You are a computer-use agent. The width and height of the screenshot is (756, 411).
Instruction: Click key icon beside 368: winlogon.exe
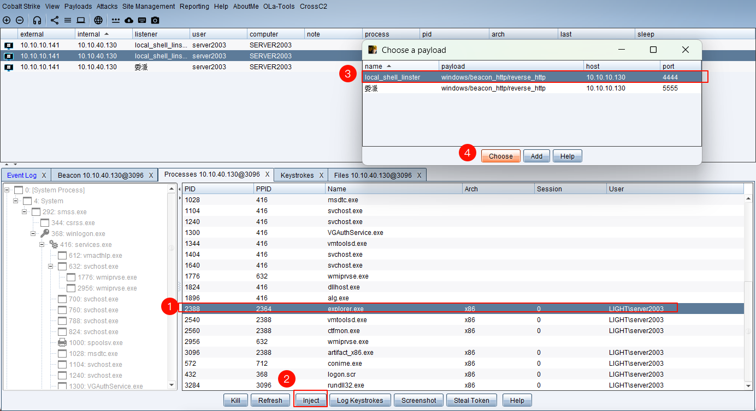(45, 233)
